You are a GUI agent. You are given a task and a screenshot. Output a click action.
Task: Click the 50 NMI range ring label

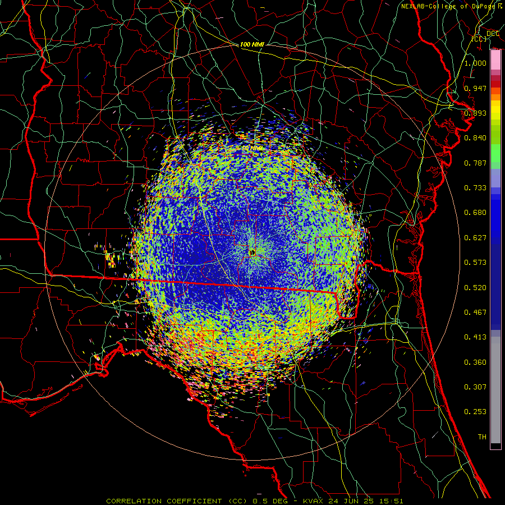point(252,148)
